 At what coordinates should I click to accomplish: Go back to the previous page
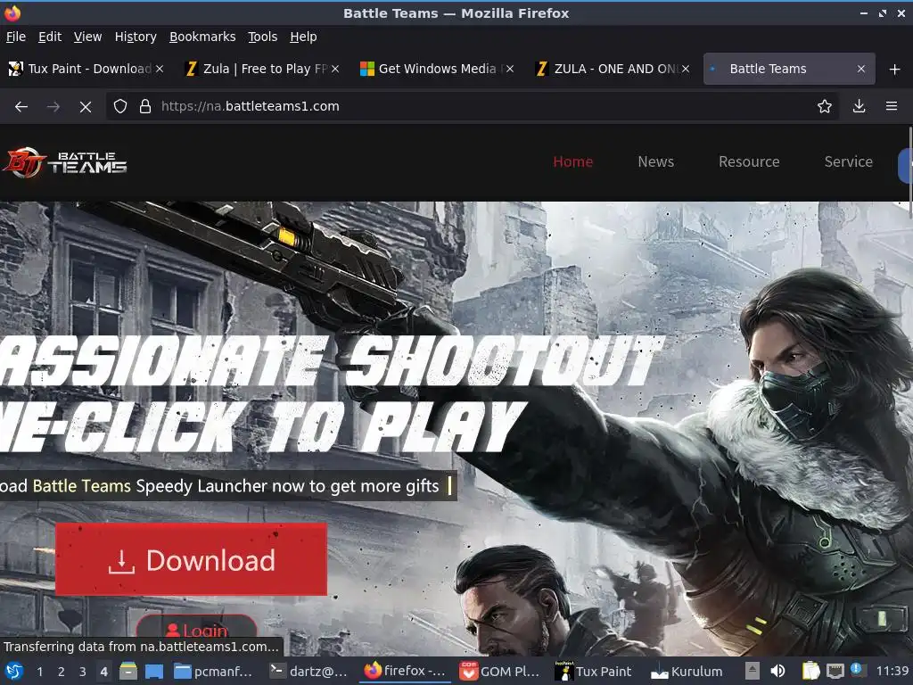click(21, 107)
